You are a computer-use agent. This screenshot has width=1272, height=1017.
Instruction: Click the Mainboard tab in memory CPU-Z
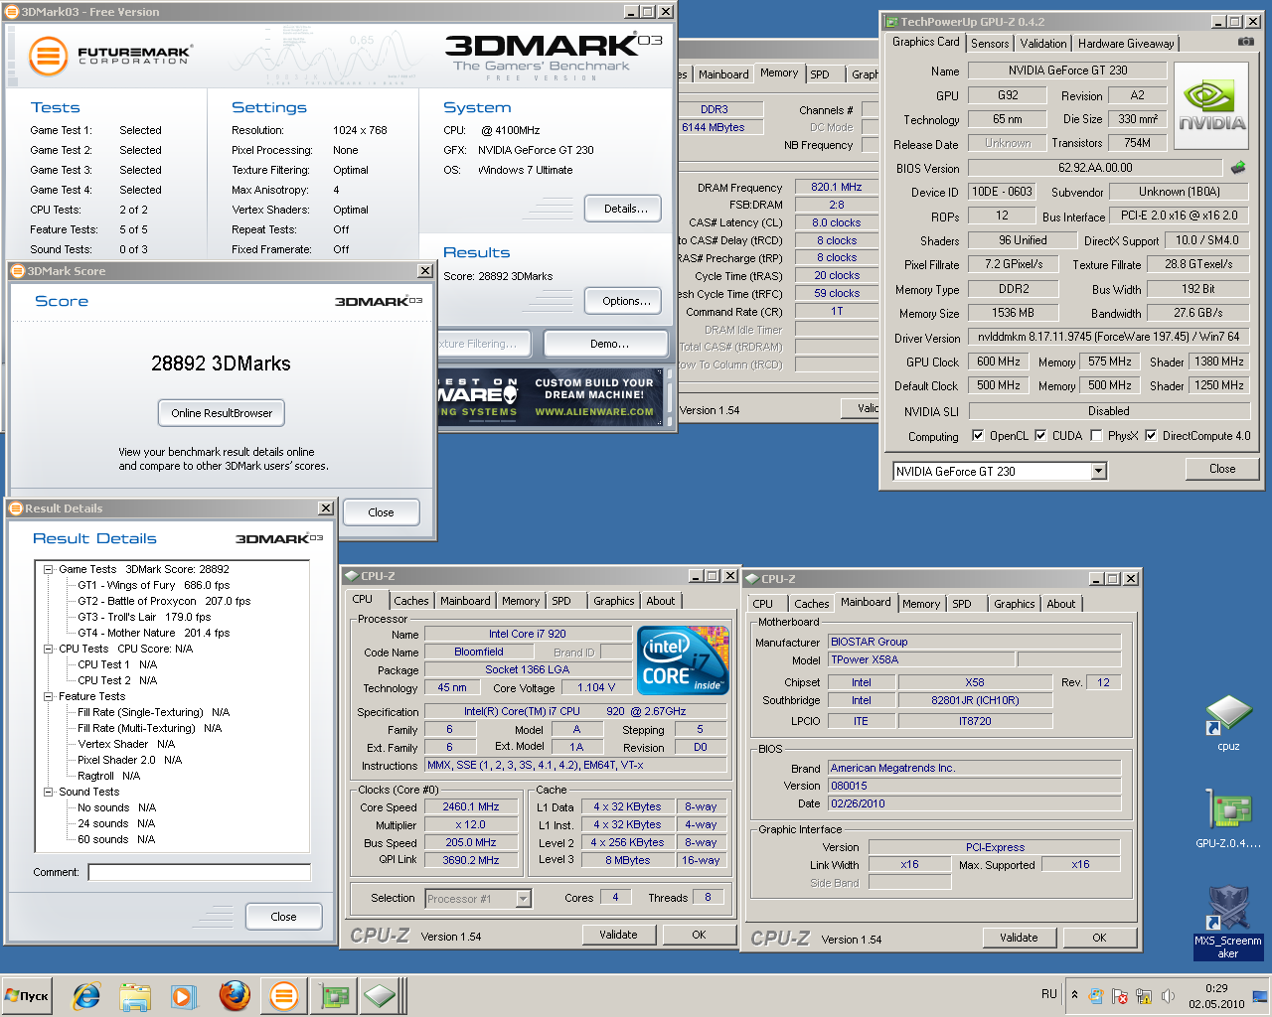point(723,74)
